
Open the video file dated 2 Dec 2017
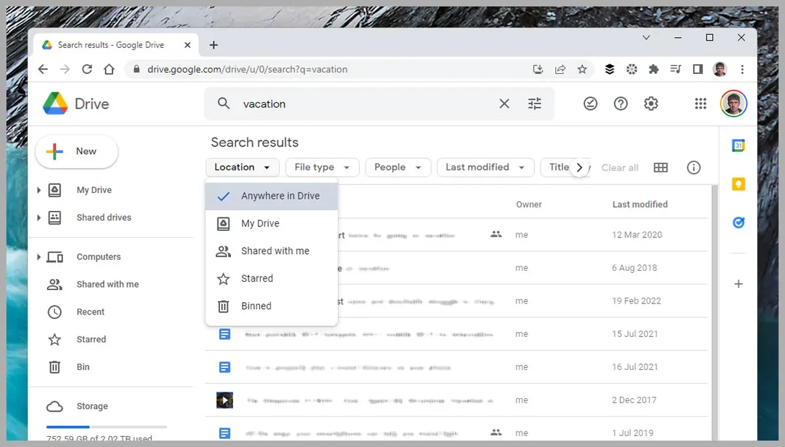click(456, 400)
